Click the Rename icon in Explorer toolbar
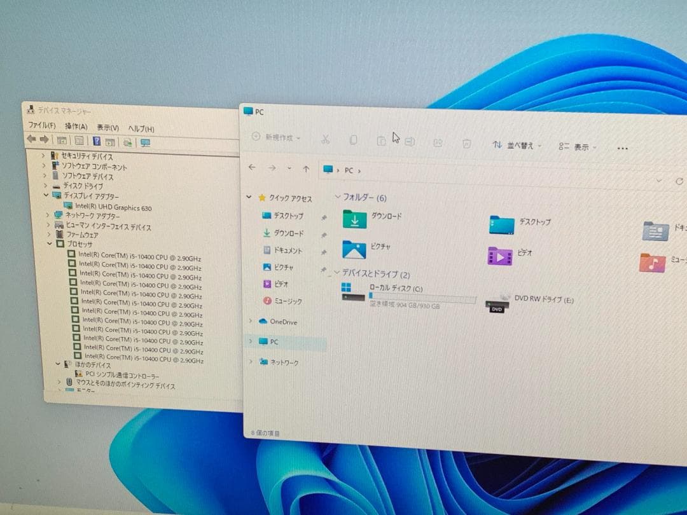 coord(409,141)
